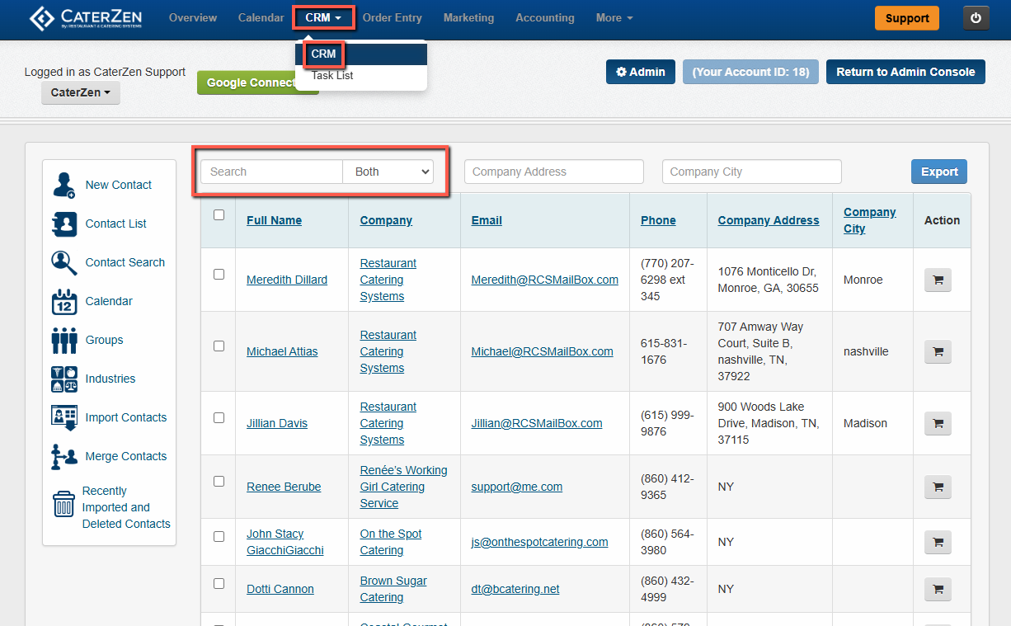Check the box for Meredith Dillard

coord(219,274)
